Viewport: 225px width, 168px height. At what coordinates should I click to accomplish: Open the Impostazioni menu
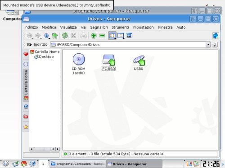point(144,27)
